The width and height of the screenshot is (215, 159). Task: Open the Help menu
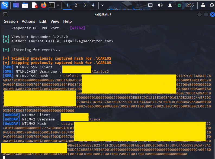click(x=67, y=21)
